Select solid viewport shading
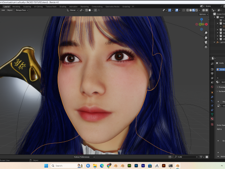225x169 pixels. pos(191,10)
